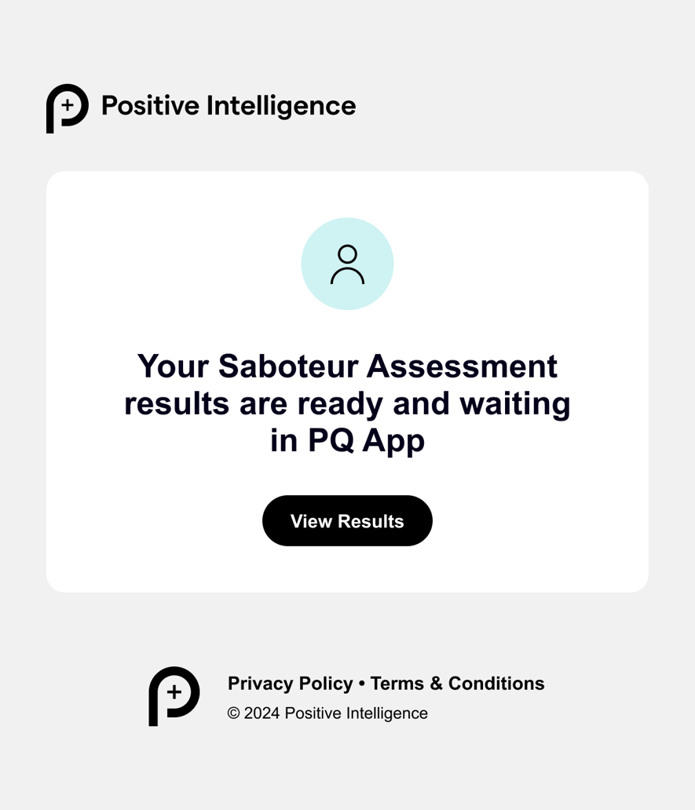
Task: Click the white results announcement card
Action: (x=347, y=381)
